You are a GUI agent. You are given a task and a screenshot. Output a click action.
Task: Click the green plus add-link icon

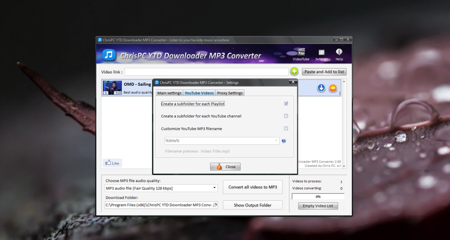294,71
